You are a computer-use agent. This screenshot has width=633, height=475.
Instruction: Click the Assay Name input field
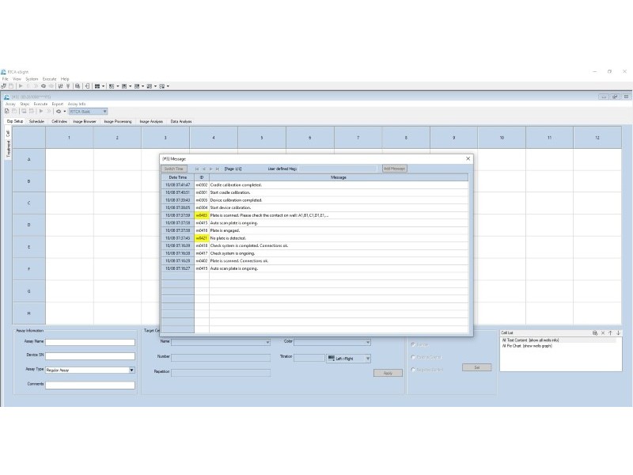tap(90, 342)
